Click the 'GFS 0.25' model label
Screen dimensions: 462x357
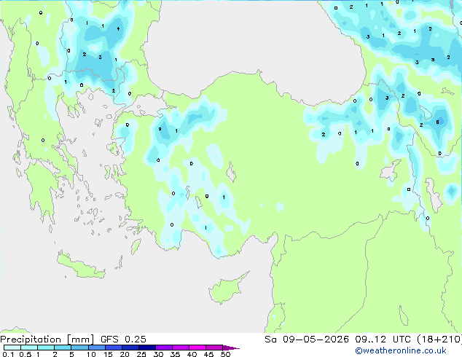tap(123, 340)
